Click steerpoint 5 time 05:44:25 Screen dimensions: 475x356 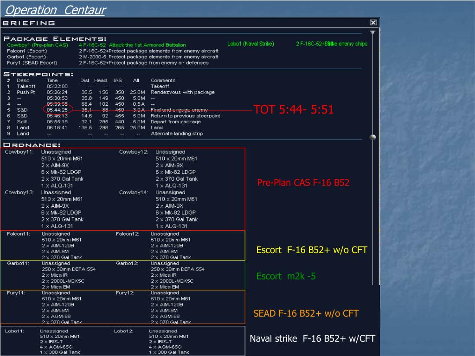[x=57, y=109]
